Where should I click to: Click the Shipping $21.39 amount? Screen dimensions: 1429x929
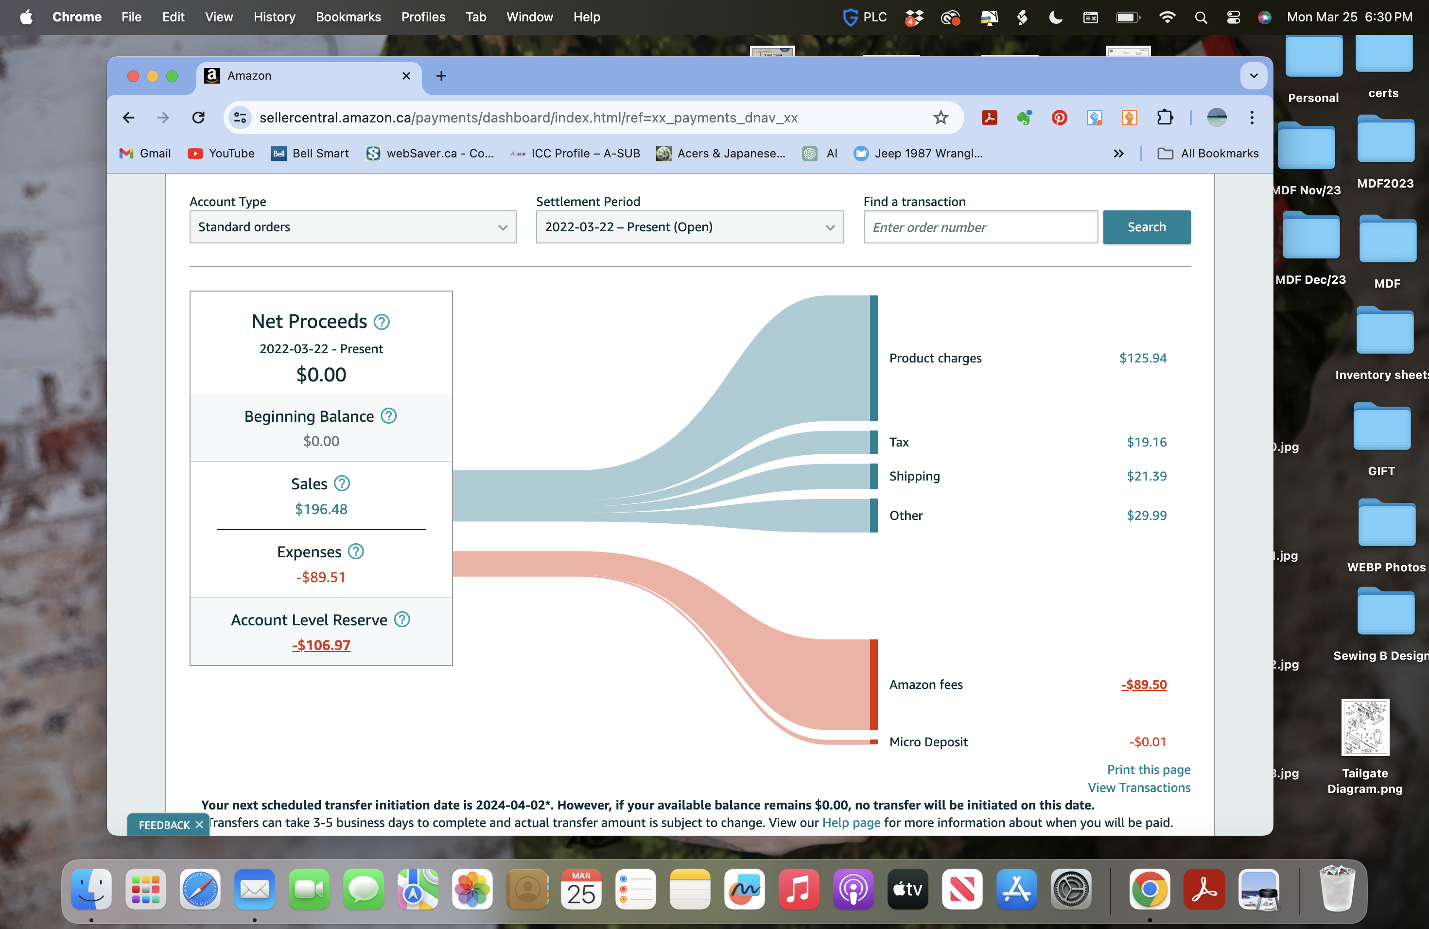click(1146, 476)
